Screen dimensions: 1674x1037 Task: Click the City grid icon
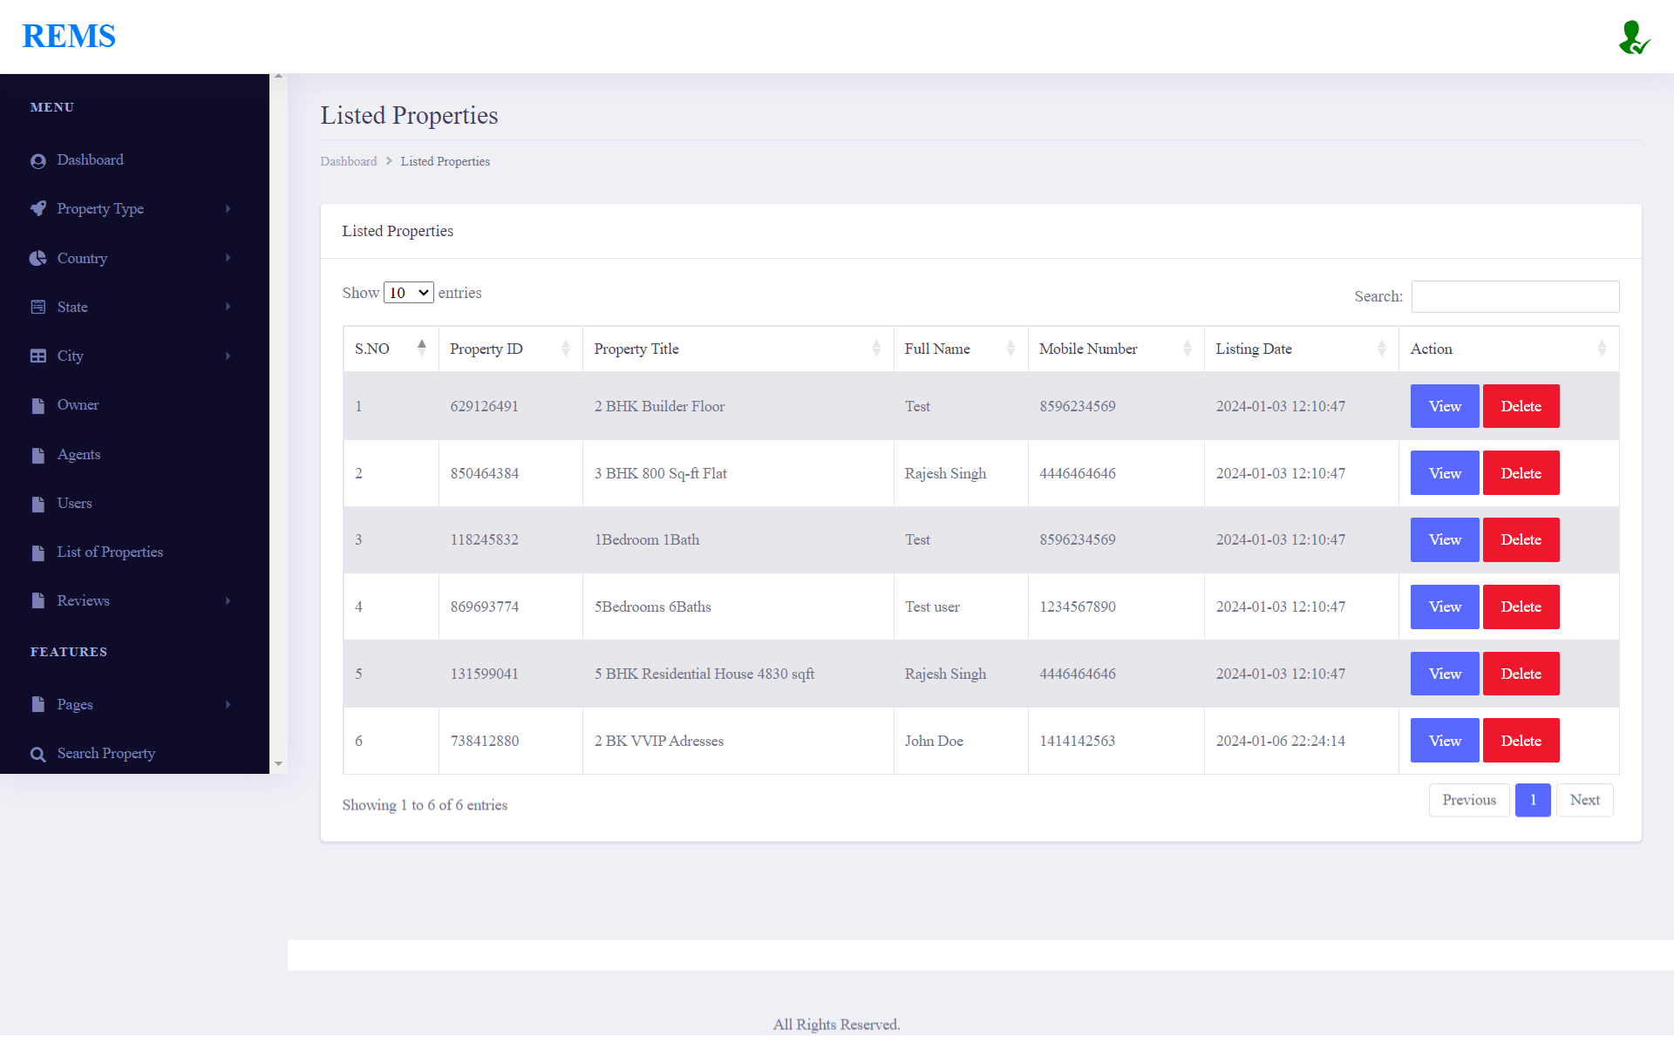37,356
